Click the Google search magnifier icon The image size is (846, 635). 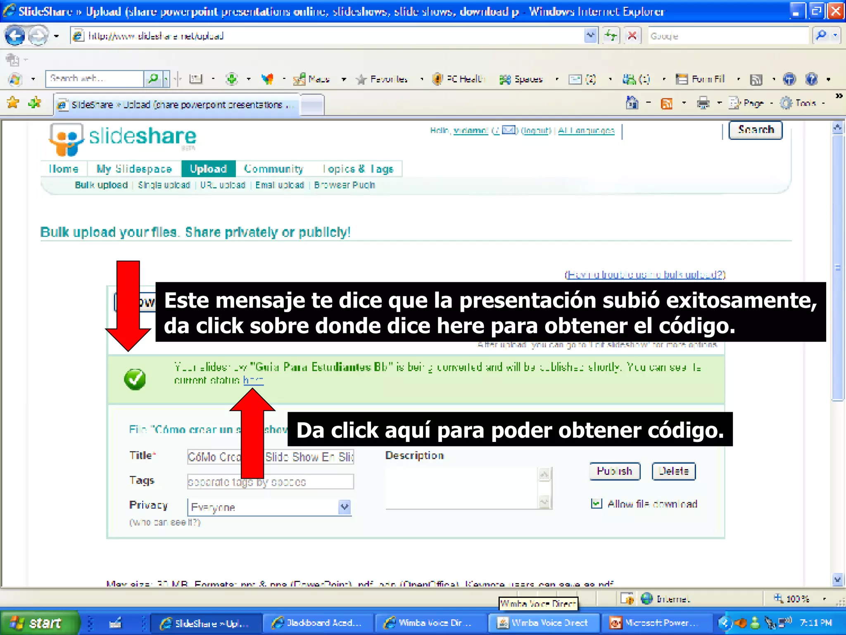point(821,36)
